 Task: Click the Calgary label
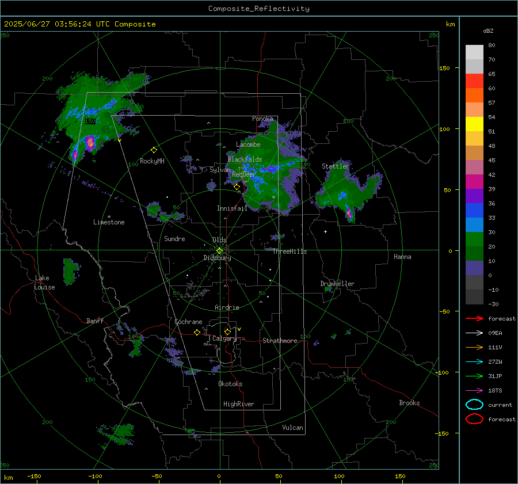(x=224, y=338)
